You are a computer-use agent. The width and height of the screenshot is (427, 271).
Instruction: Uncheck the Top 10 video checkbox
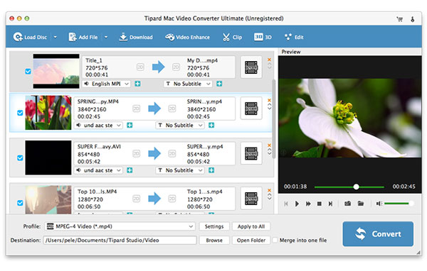coord(20,203)
